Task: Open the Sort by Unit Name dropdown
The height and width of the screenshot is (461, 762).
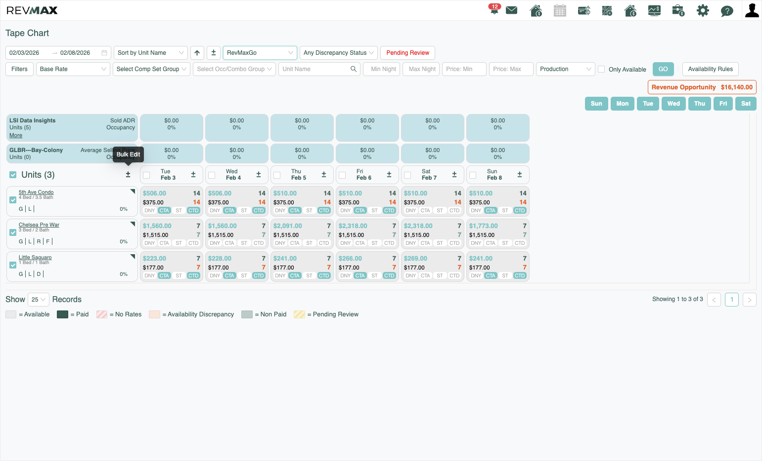Action: [x=151, y=53]
